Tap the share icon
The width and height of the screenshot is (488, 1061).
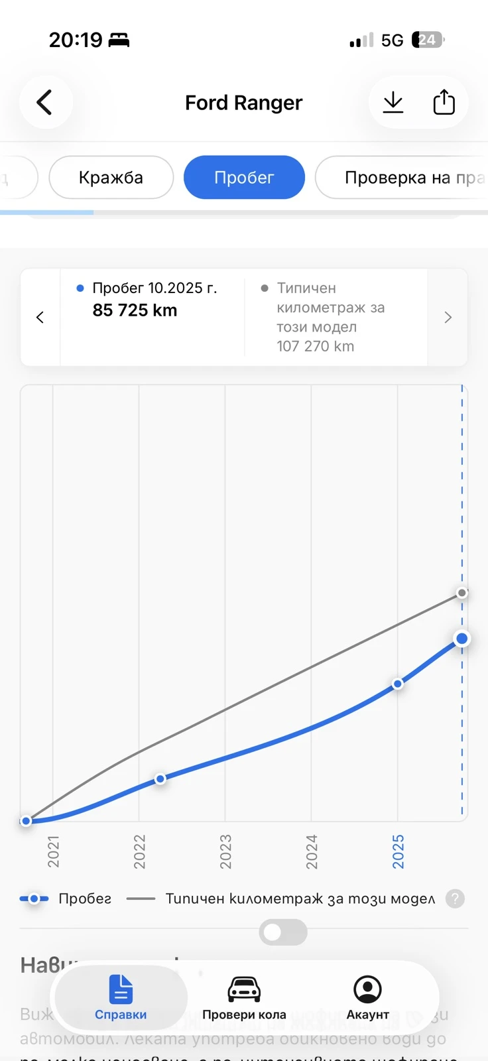[x=444, y=102]
